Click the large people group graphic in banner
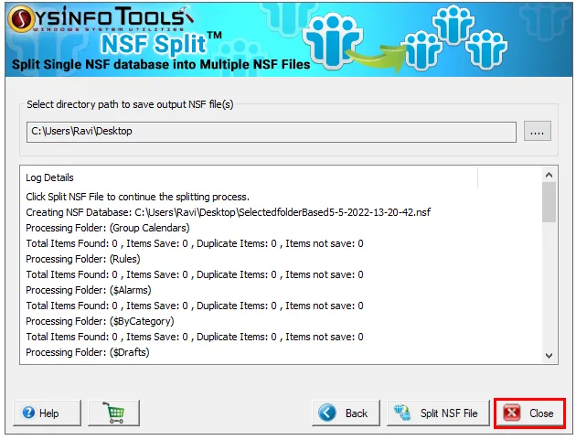576x440 pixels. (x=333, y=40)
